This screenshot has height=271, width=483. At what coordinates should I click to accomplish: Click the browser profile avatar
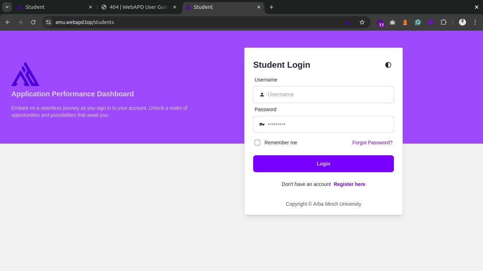coord(462,22)
